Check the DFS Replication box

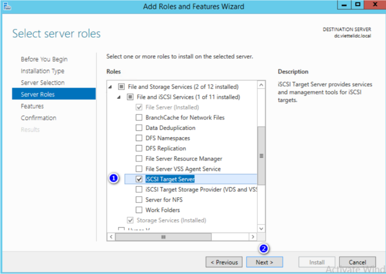[139, 149]
